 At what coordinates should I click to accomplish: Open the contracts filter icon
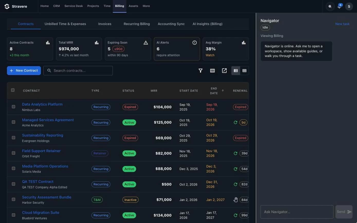tap(200, 71)
